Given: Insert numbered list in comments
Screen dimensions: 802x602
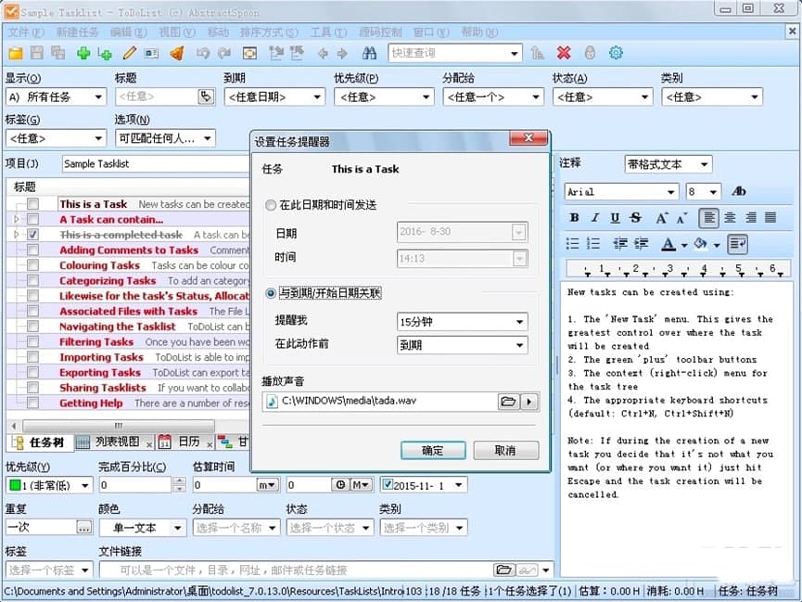Looking at the screenshot, I should (592, 244).
